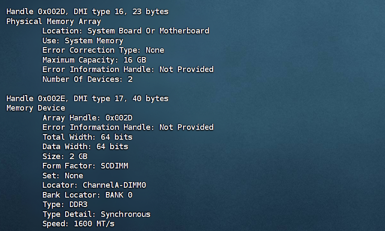The height and width of the screenshot is (231, 385).
Task: Click the 'Physical Memory Array' heading
Action: coord(54,21)
